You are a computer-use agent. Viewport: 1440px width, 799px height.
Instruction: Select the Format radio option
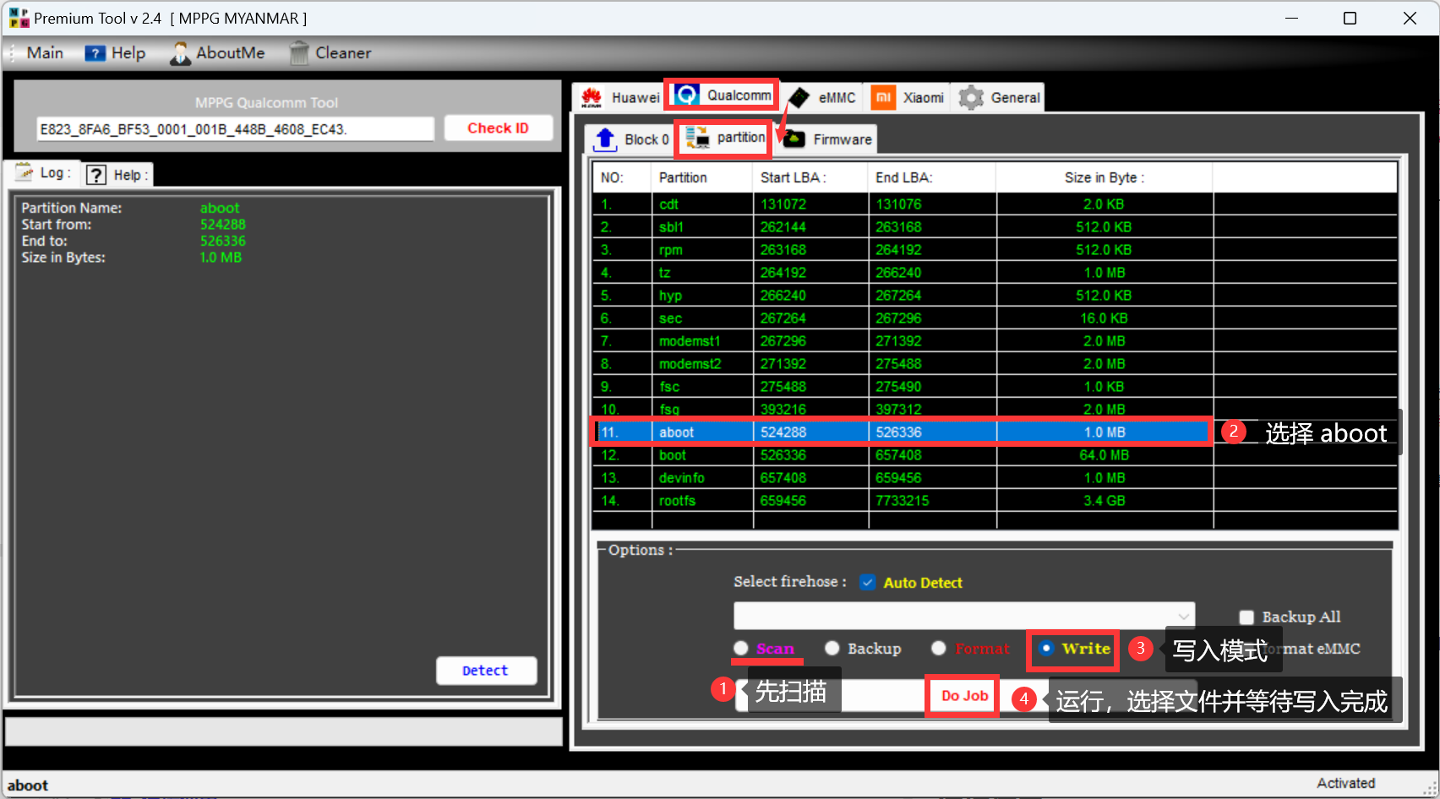938,648
